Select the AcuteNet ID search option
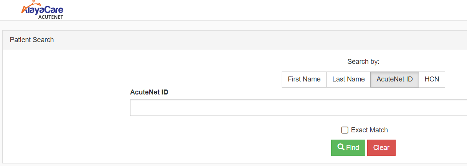467x166 pixels. [394, 80]
